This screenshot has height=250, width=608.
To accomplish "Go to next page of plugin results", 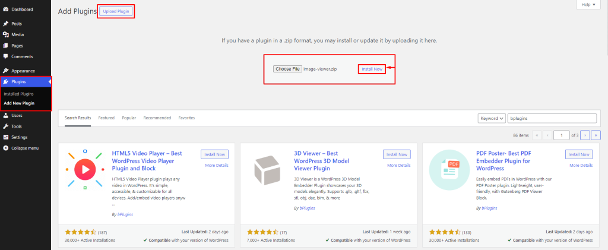I will [x=585, y=135].
